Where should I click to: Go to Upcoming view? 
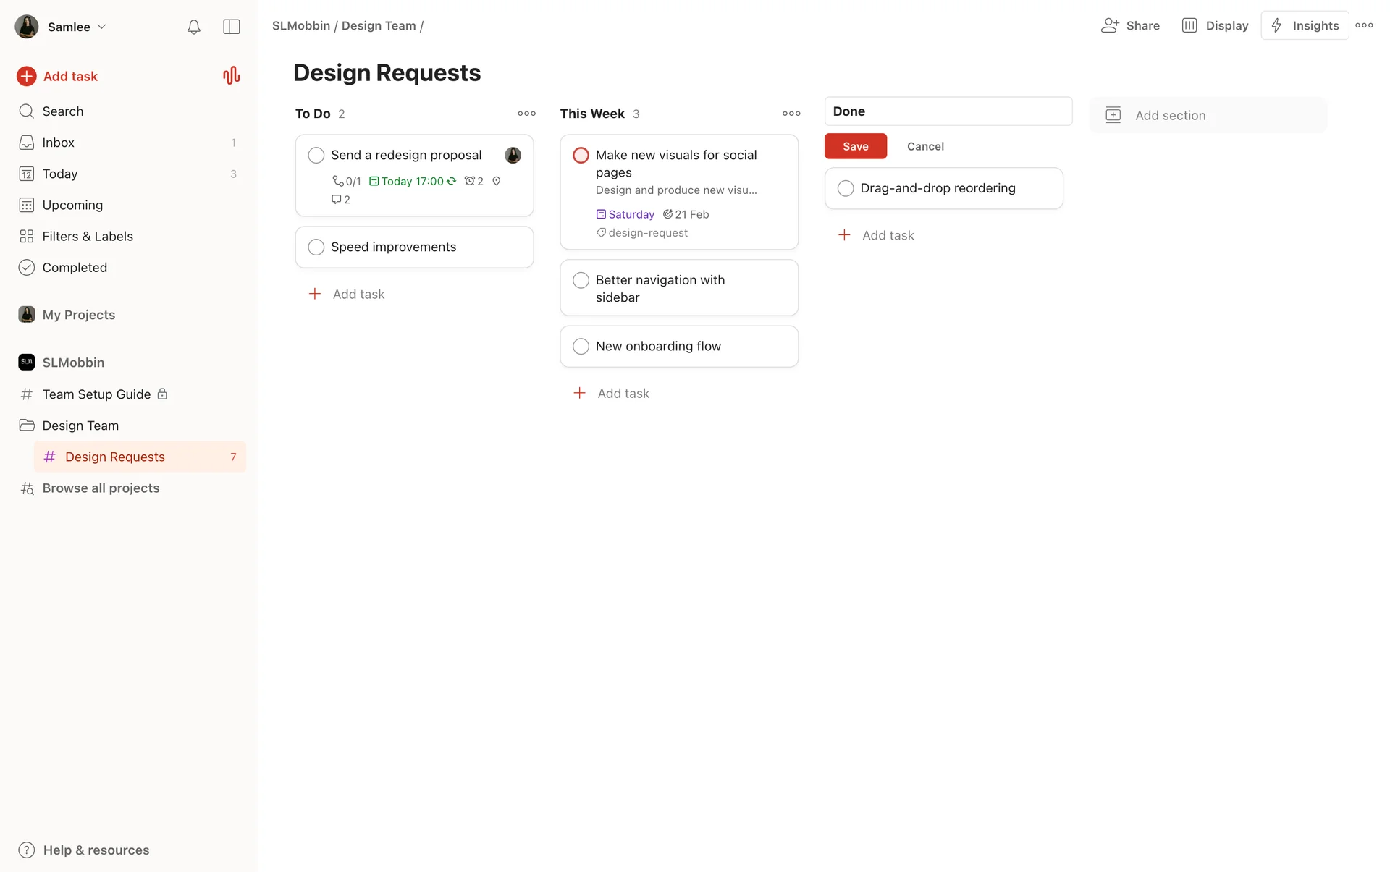pos(72,205)
